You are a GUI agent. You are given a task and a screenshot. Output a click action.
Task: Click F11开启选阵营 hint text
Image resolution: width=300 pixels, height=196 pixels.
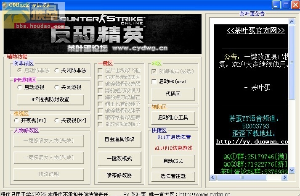[174, 137]
